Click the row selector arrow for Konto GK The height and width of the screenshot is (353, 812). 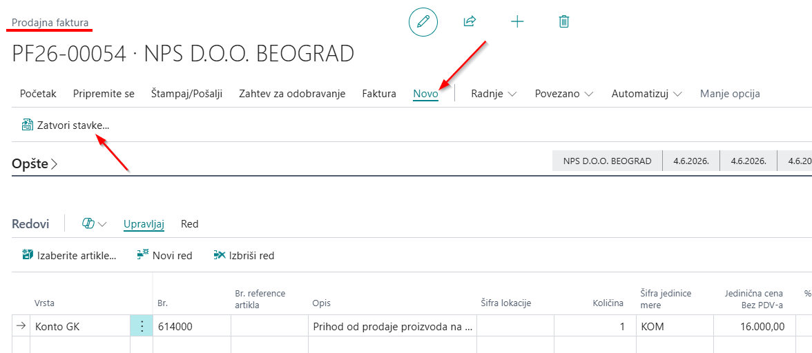click(x=21, y=326)
